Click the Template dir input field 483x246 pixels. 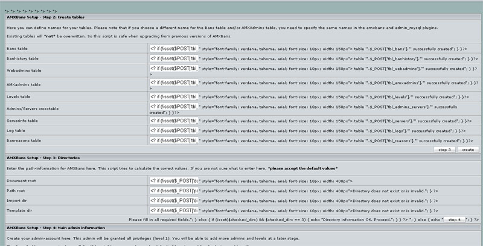click(x=174, y=210)
